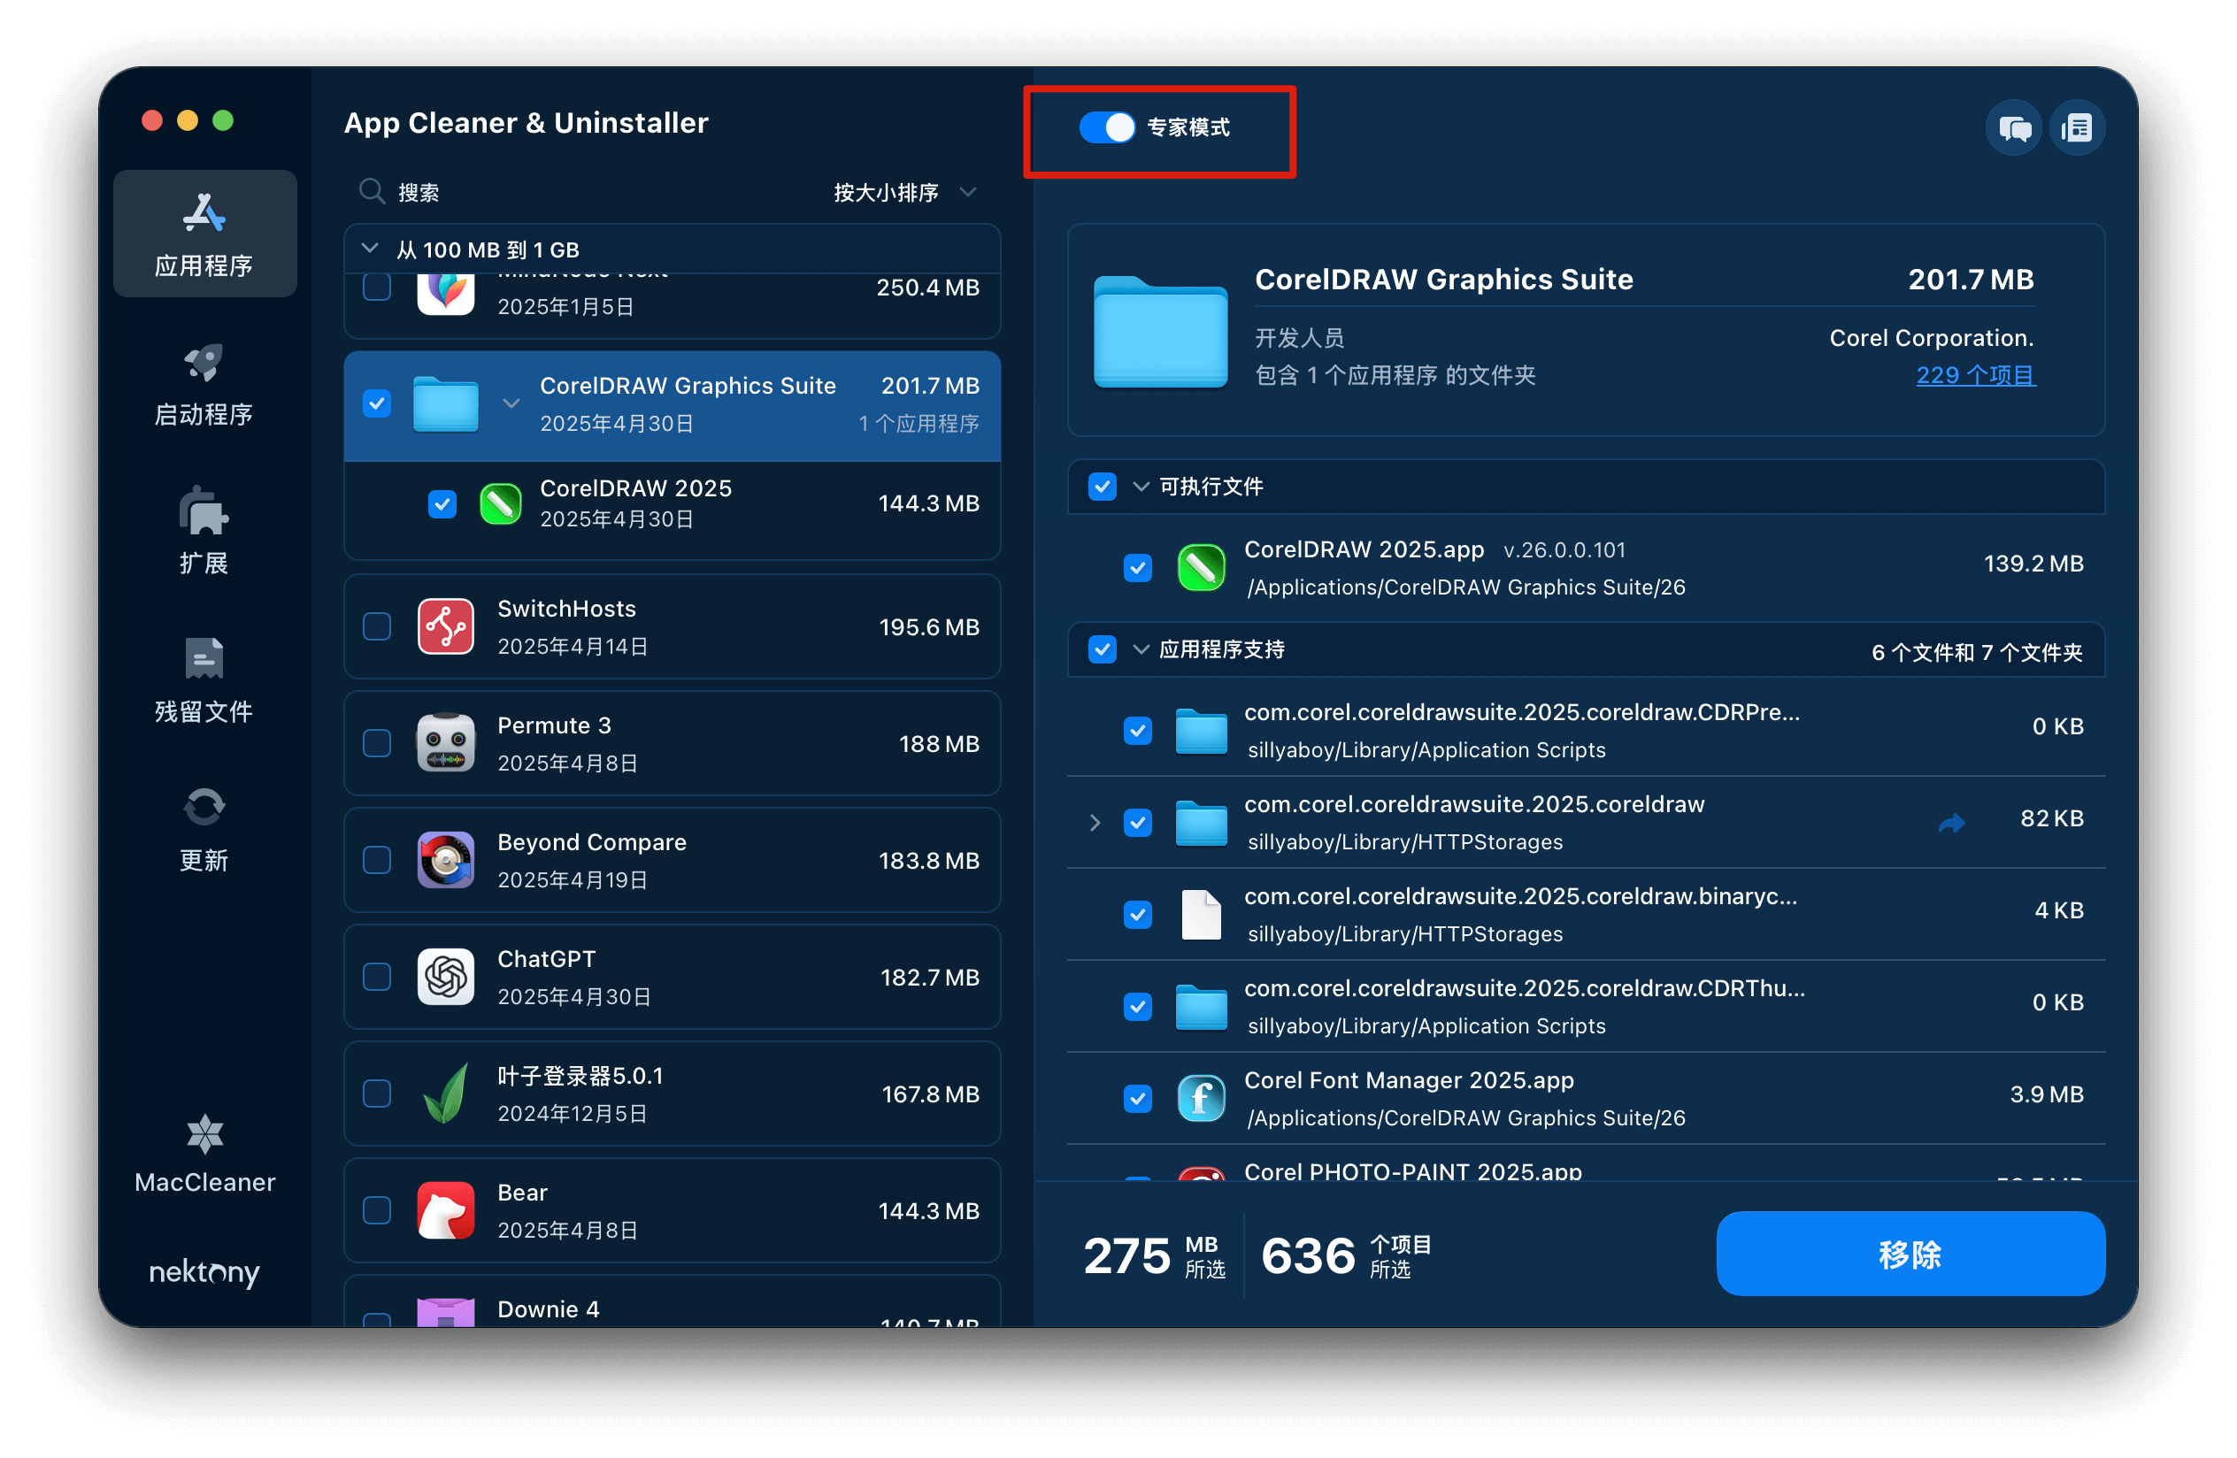Collapse the 可执行文件 section

point(1140,487)
